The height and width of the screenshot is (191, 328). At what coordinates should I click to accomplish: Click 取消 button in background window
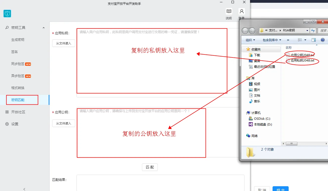262,189
